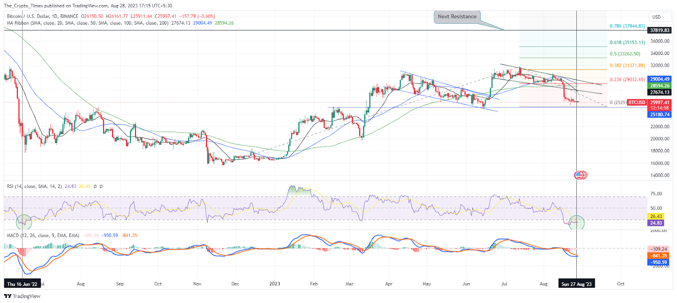677x303 pixels.
Task: Click the C25997.41 close value in header
Action: [x=165, y=17]
